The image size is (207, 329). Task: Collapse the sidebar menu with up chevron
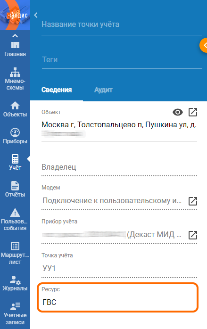click(15, 36)
